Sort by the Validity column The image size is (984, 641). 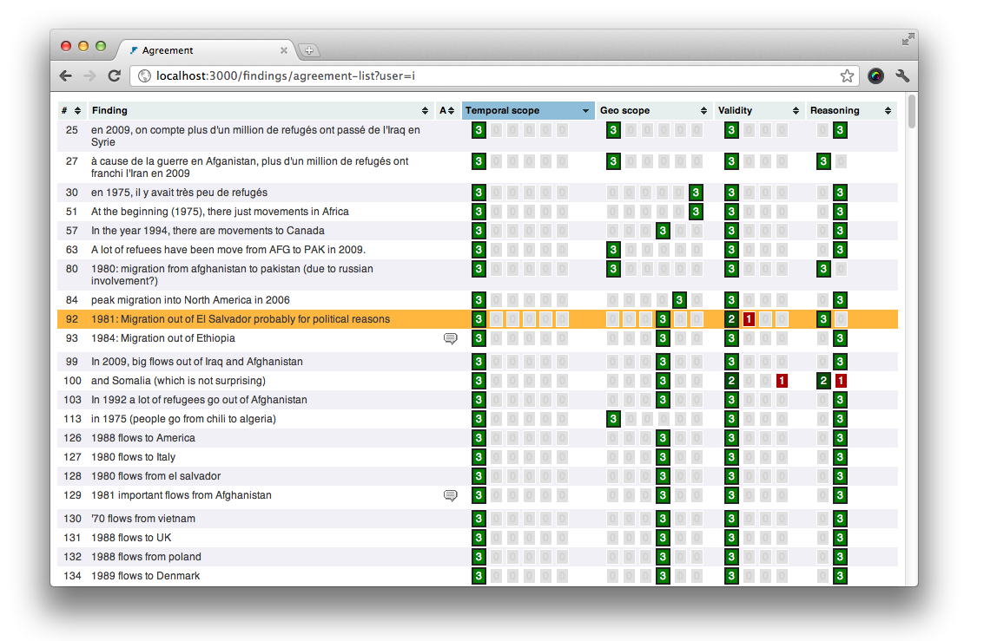758,110
